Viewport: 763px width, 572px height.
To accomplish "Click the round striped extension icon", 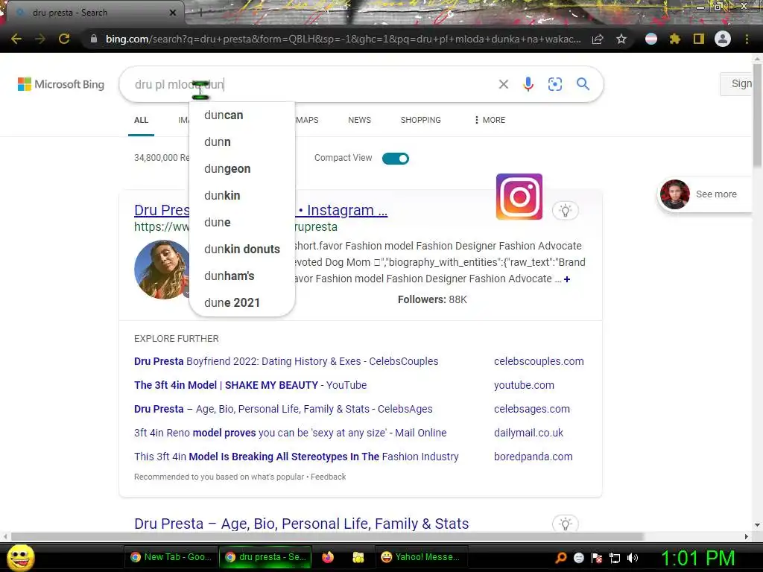I will (x=651, y=39).
